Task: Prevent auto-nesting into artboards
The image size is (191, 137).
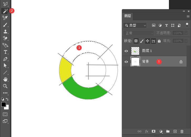Action: [153, 41]
